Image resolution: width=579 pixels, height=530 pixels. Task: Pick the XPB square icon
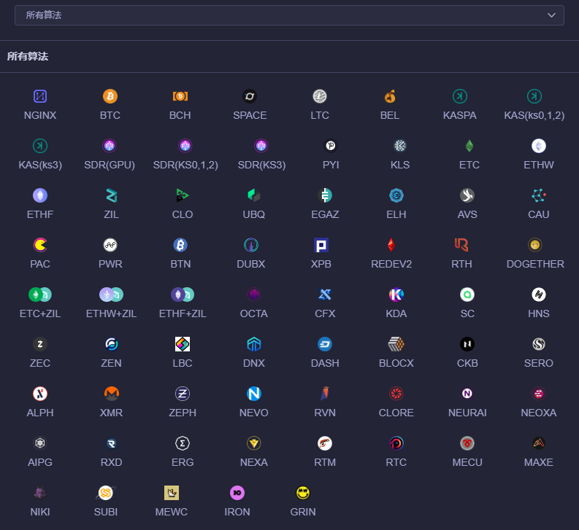click(x=321, y=245)
